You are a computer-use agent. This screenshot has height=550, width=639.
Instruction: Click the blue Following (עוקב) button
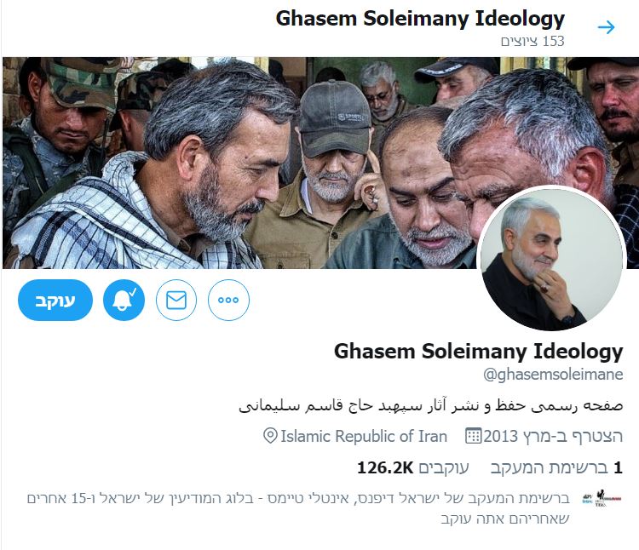tap(55, 300)
